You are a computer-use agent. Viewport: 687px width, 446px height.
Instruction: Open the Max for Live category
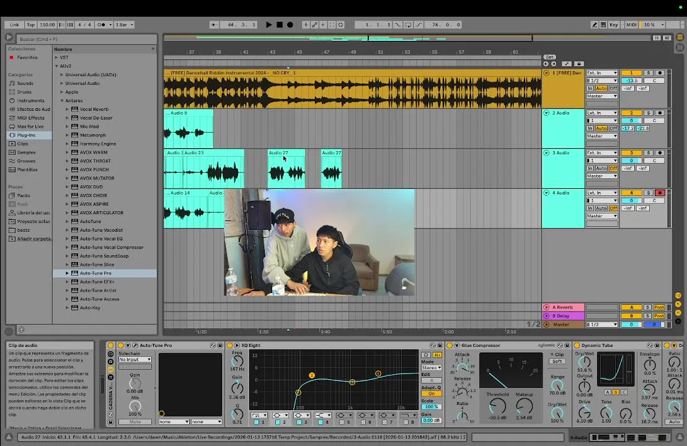coord(30,126)
